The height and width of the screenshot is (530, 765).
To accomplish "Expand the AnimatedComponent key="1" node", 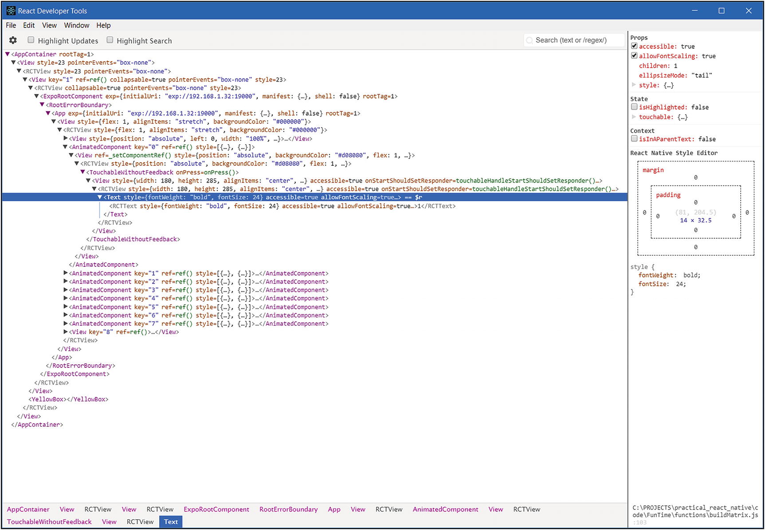I will click(65, 273).
